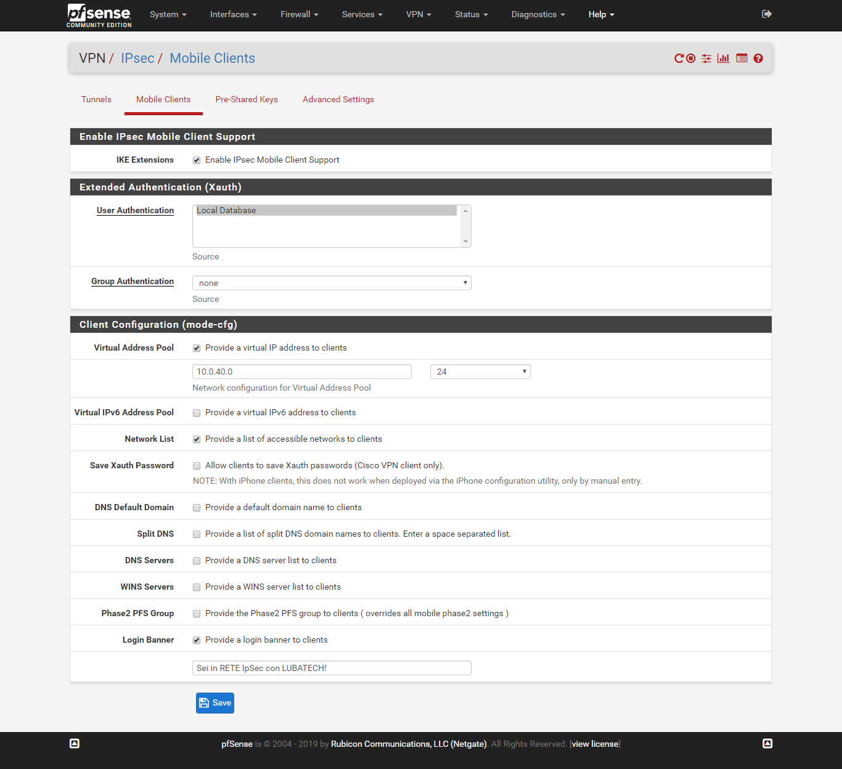Viewport: 842px width, 769px height.
Task: Click the pfSense link in footer
Action: click(237, 744)
